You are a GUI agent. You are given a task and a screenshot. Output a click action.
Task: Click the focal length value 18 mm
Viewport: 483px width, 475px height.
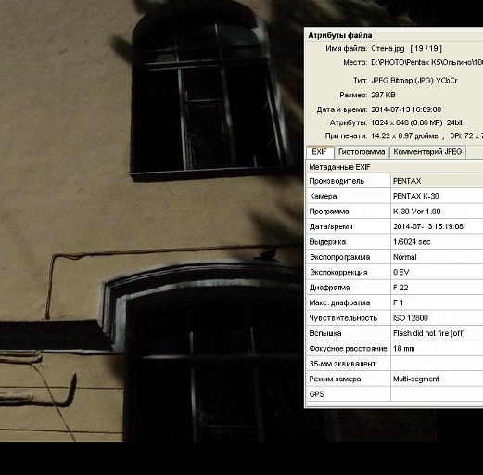pos(403,349)
